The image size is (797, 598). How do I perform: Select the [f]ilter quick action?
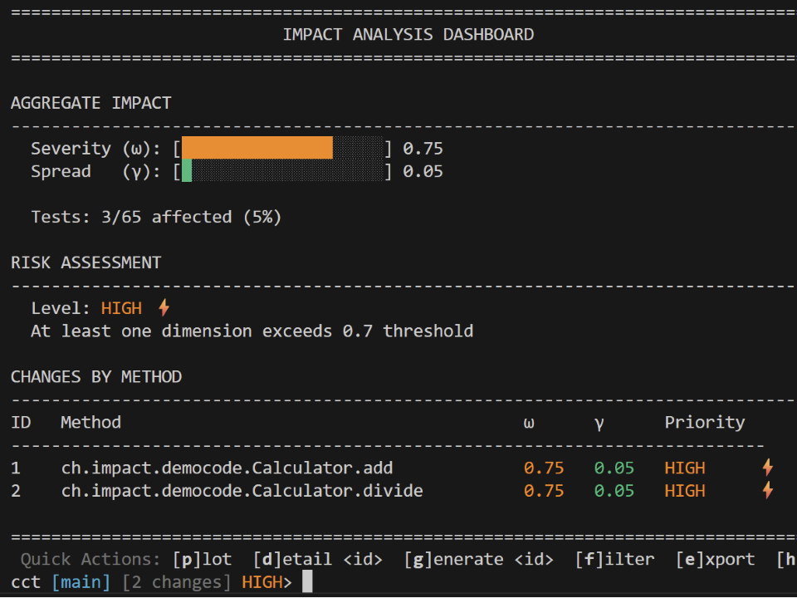pos(615,559)
